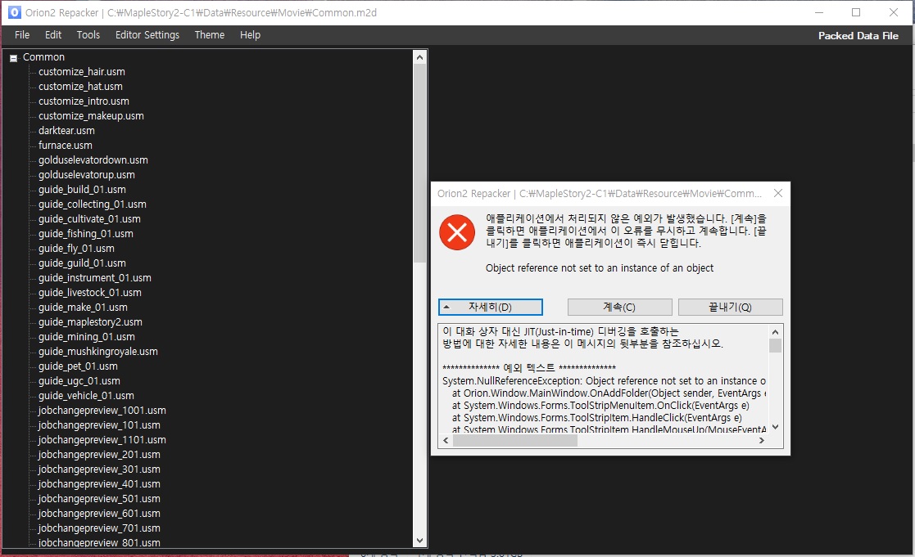Click the red error icon in dialog
Viewport: 915px width, 557px height.
point(457,232)
